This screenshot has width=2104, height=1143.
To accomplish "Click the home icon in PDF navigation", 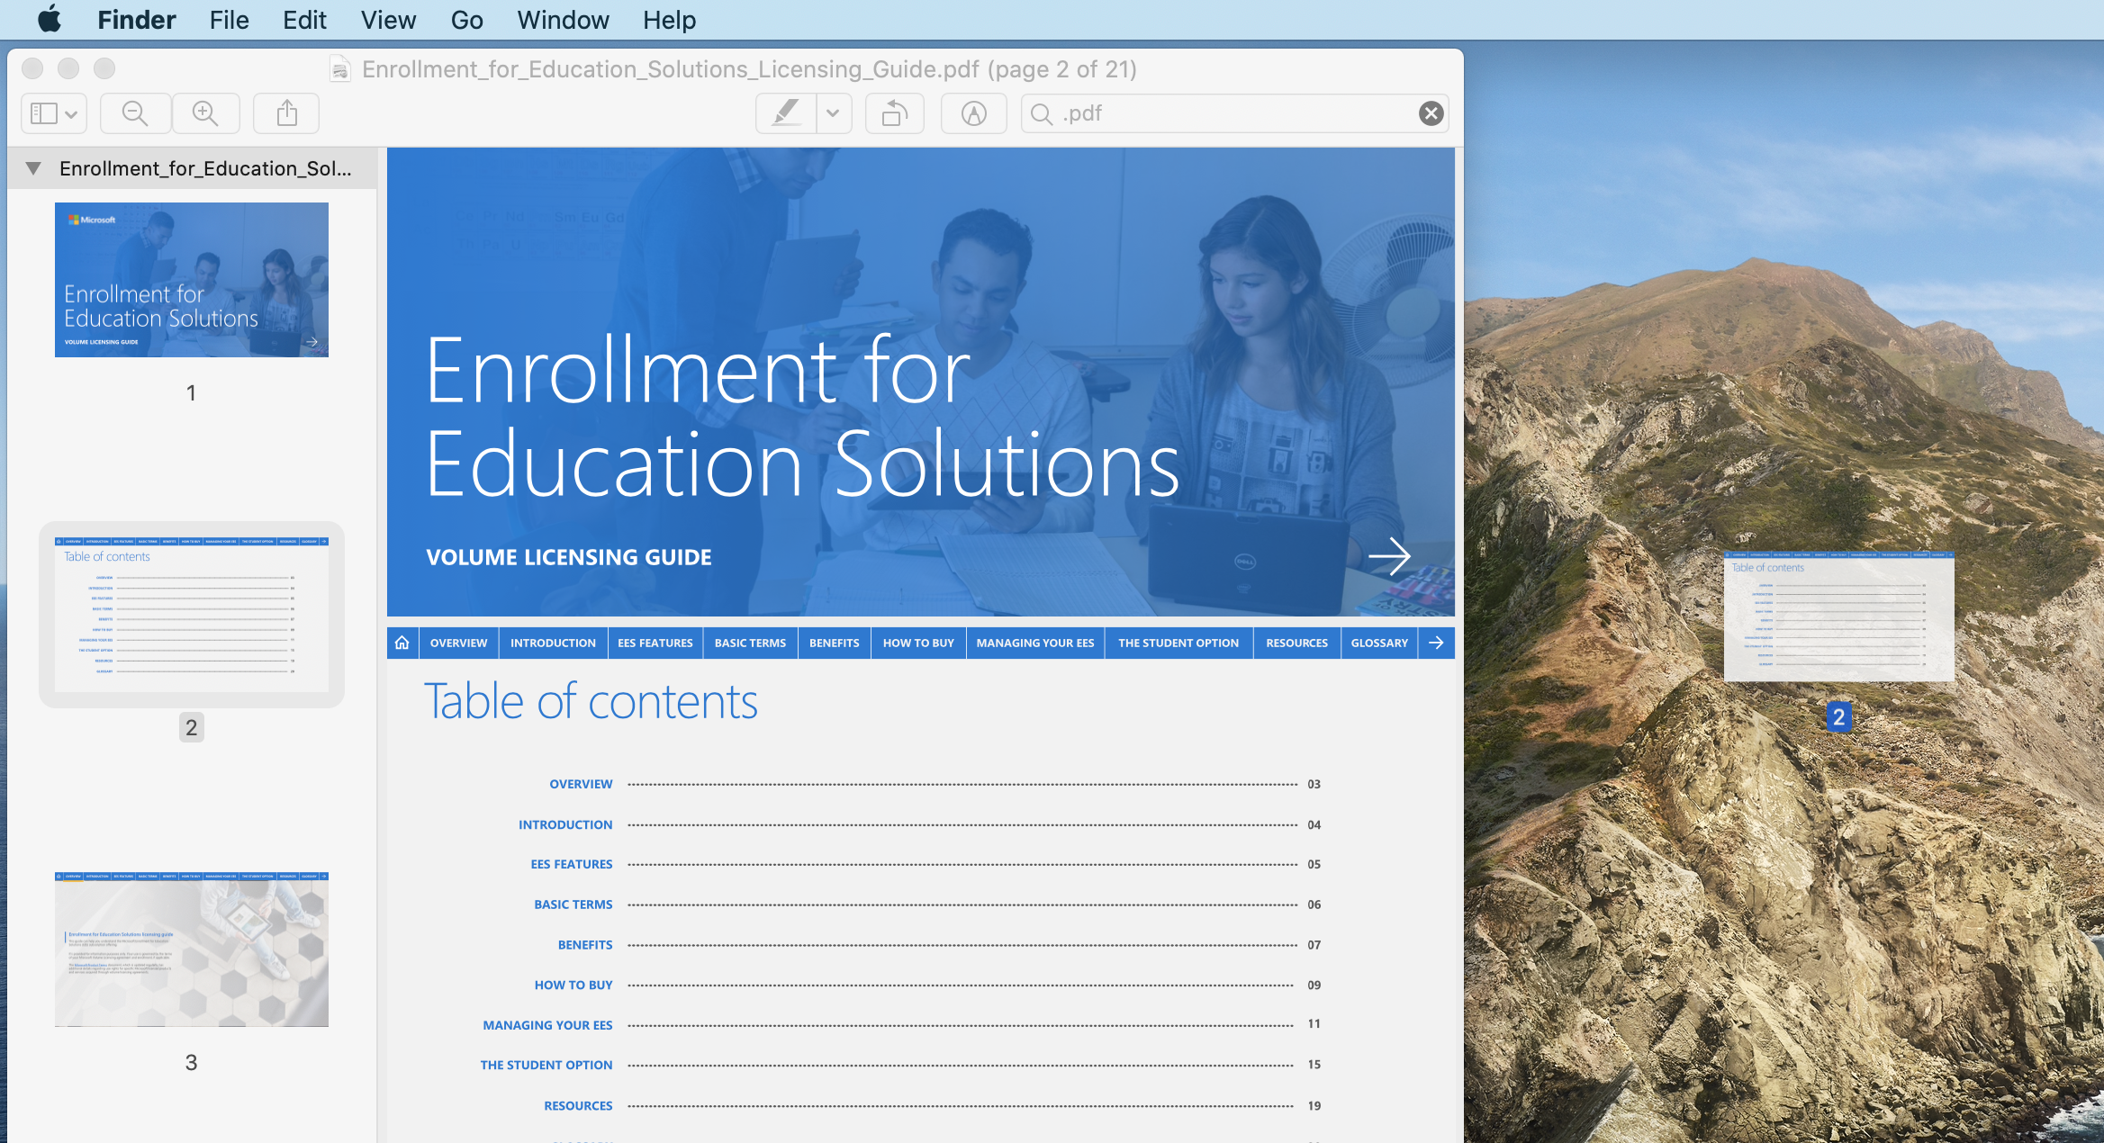I will (x=402, y=643).
